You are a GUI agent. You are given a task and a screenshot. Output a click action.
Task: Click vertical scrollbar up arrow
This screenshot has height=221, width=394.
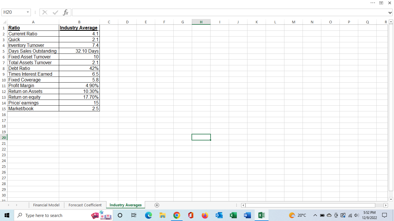(x=391, y=22)
